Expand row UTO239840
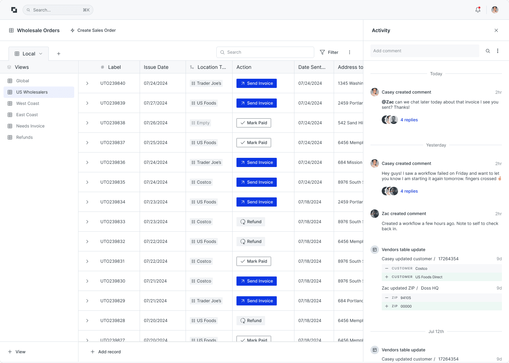 87,83
